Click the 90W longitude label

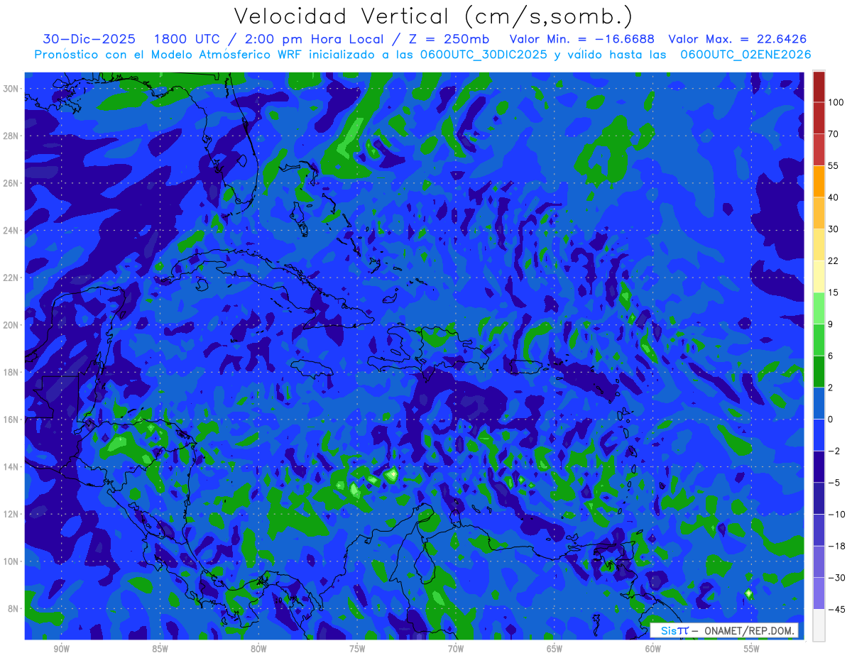point(61,649)
